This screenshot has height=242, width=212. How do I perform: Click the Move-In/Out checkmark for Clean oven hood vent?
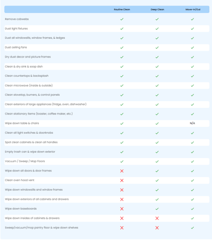point(192,181)
